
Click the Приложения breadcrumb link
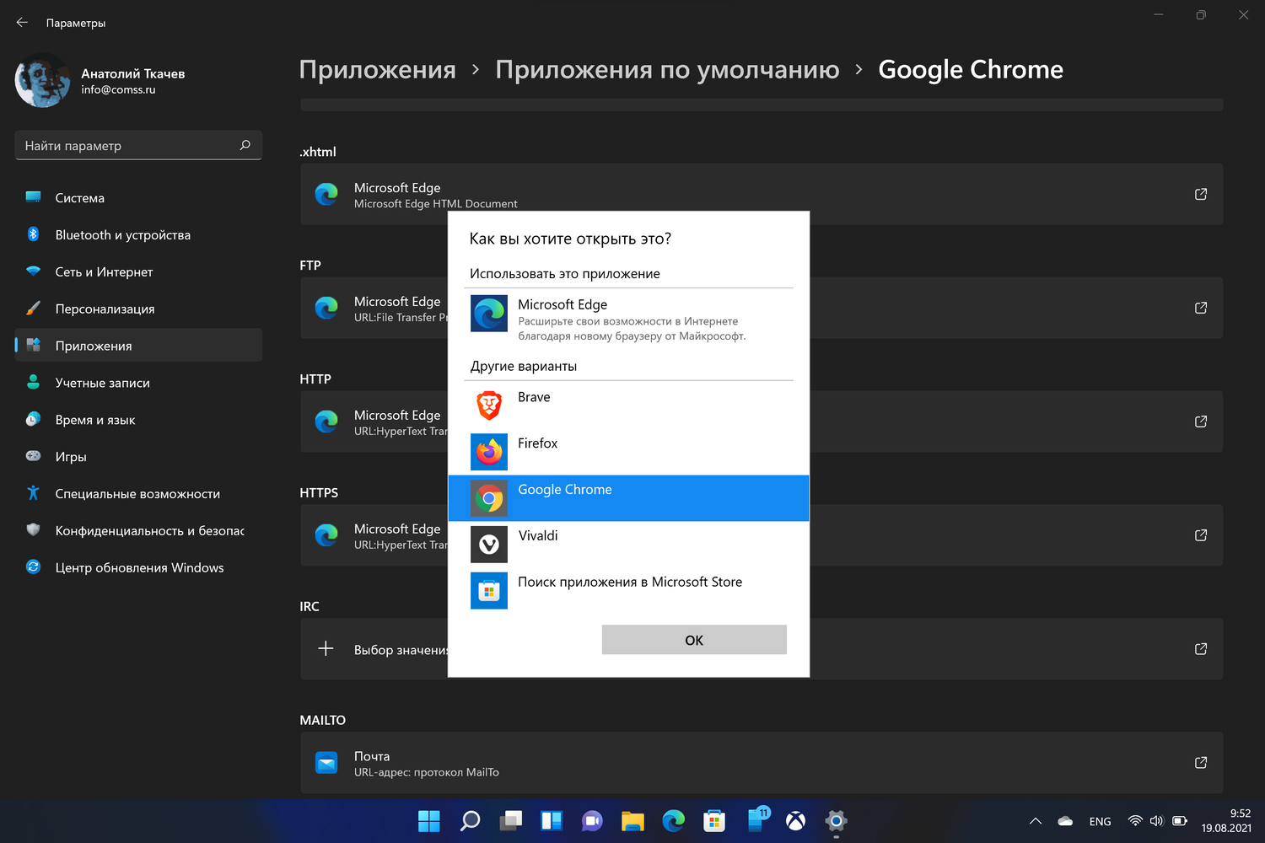(378, 69)
